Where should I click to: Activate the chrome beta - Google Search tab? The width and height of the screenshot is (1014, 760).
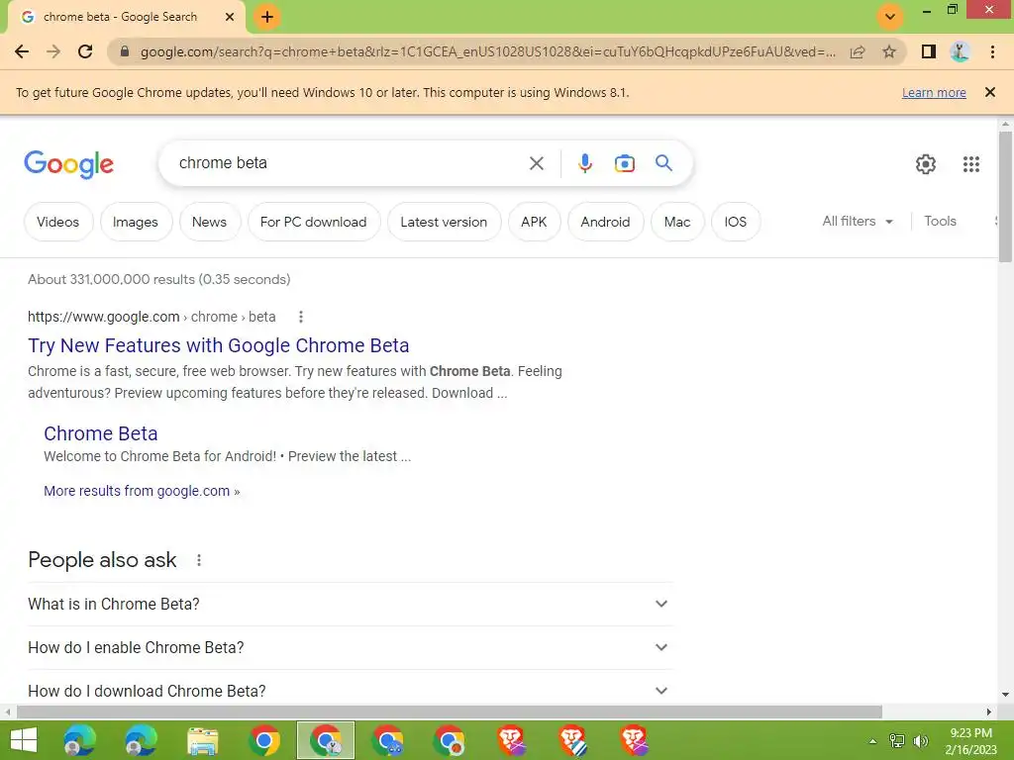pyautogui.click(x=120, y=17)
